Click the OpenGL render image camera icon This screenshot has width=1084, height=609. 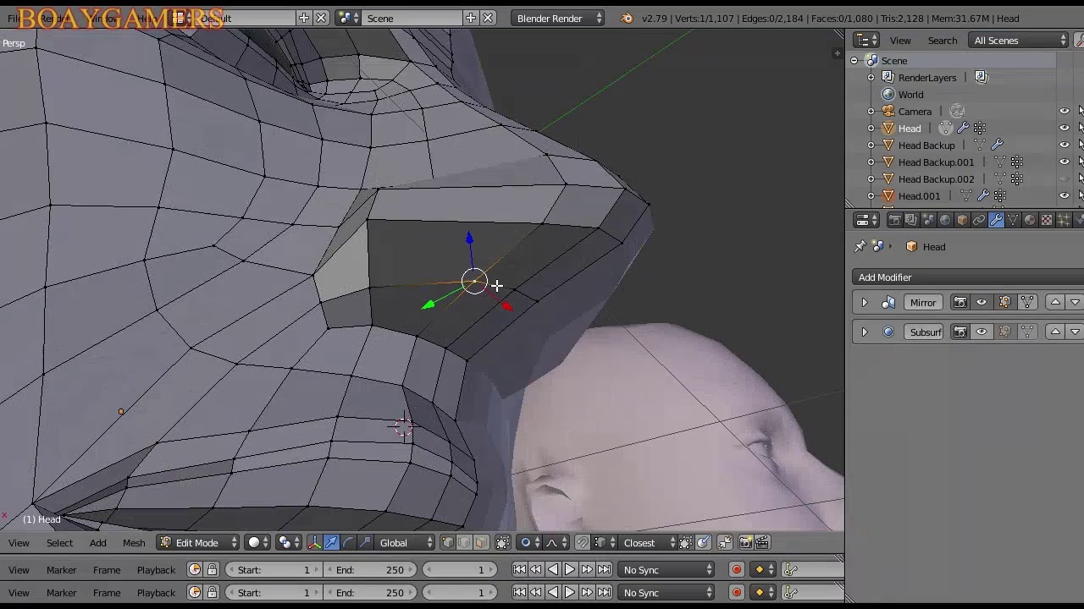pyautogui.click(x=745, y=543)
